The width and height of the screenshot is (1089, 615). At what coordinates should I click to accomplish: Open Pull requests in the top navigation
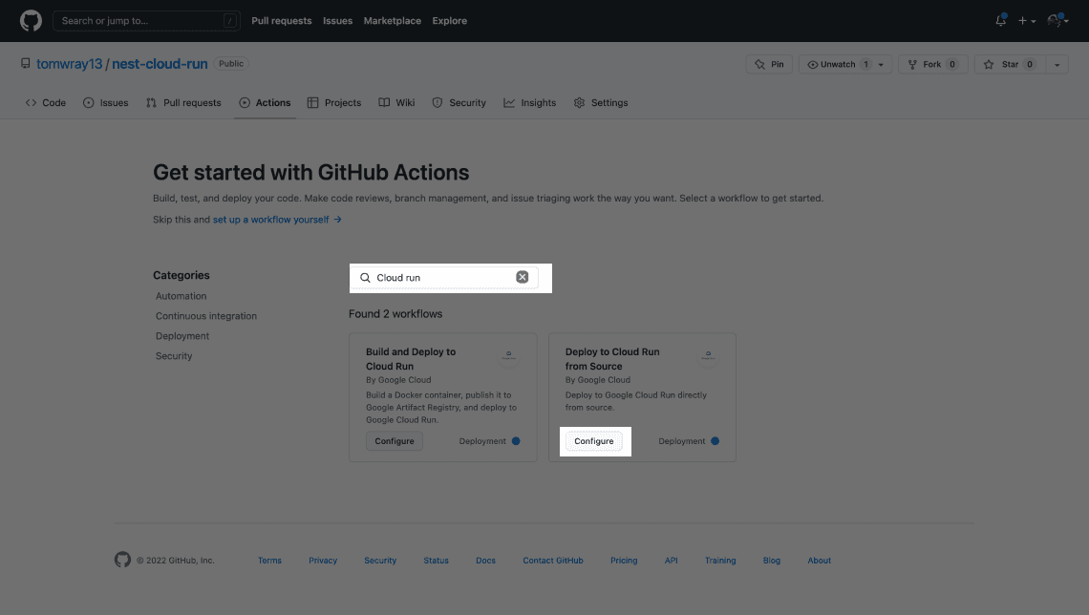pos(281,21)
